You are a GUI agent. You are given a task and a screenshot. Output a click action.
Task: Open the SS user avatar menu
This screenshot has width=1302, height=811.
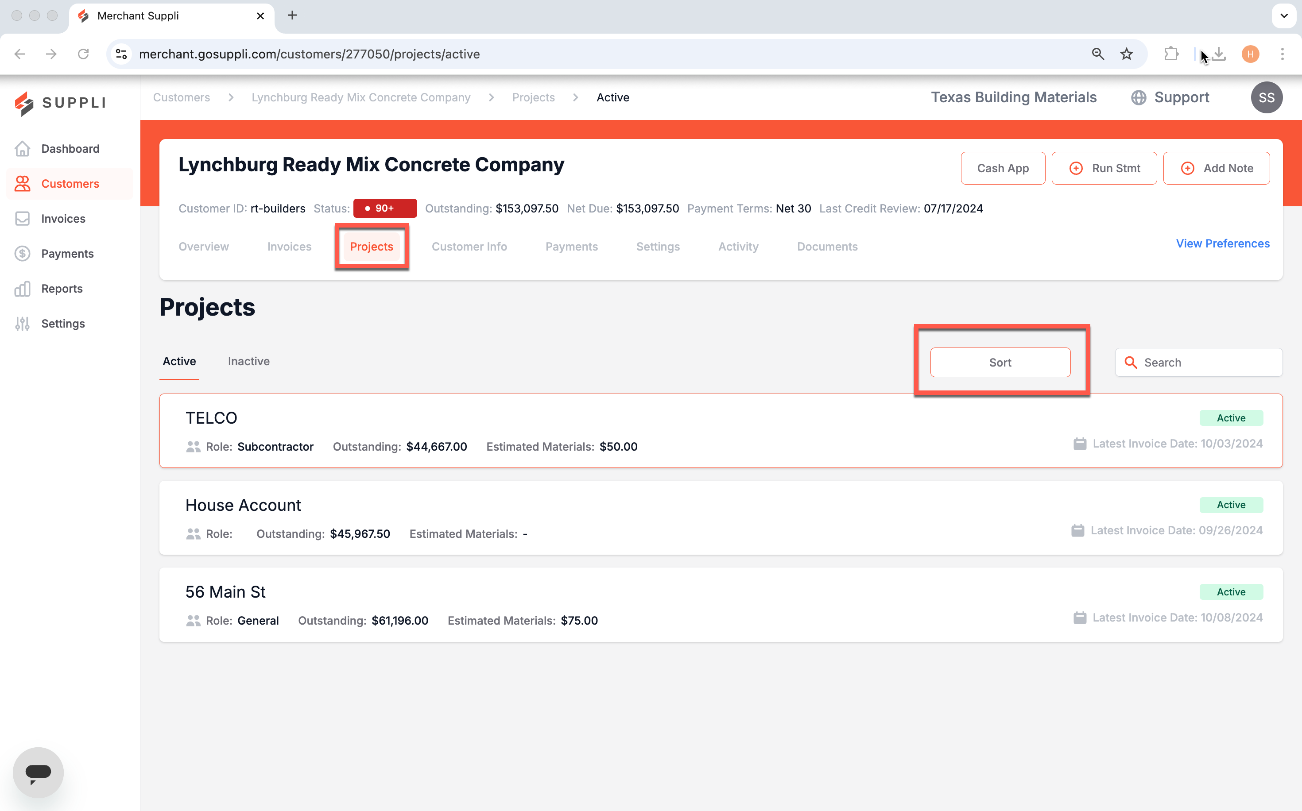tap(1266, 98)
